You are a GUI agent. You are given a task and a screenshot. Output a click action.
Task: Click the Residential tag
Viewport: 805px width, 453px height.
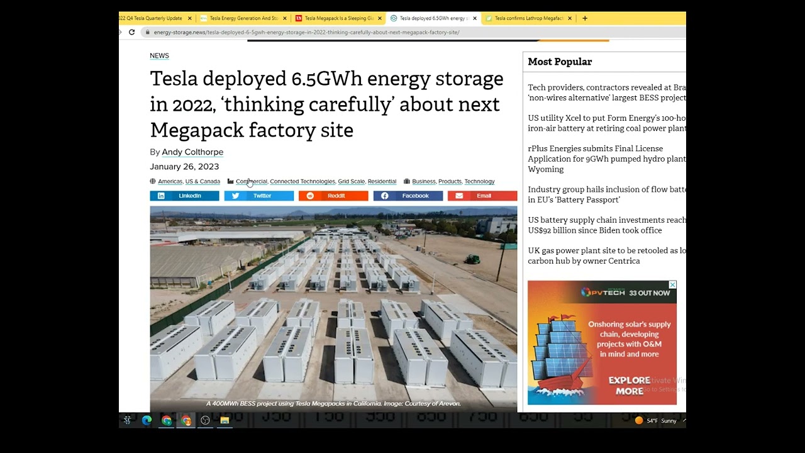pyautogui.click(x=382, y=181)
